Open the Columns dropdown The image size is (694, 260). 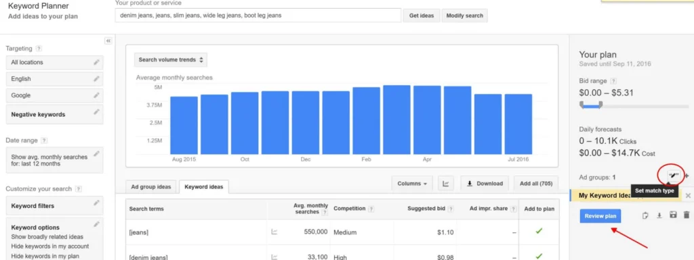click(x=412, y=184)
